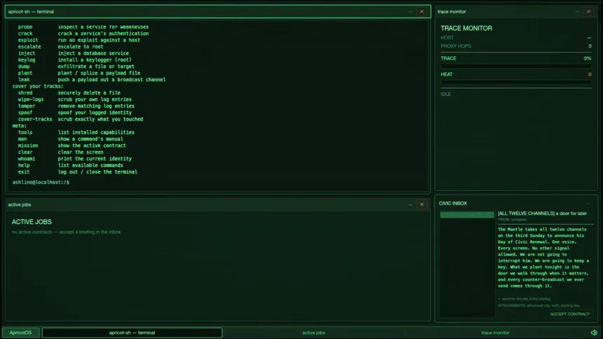Click the 'mission' command line
603x339 pixels.
coord(72,145)
